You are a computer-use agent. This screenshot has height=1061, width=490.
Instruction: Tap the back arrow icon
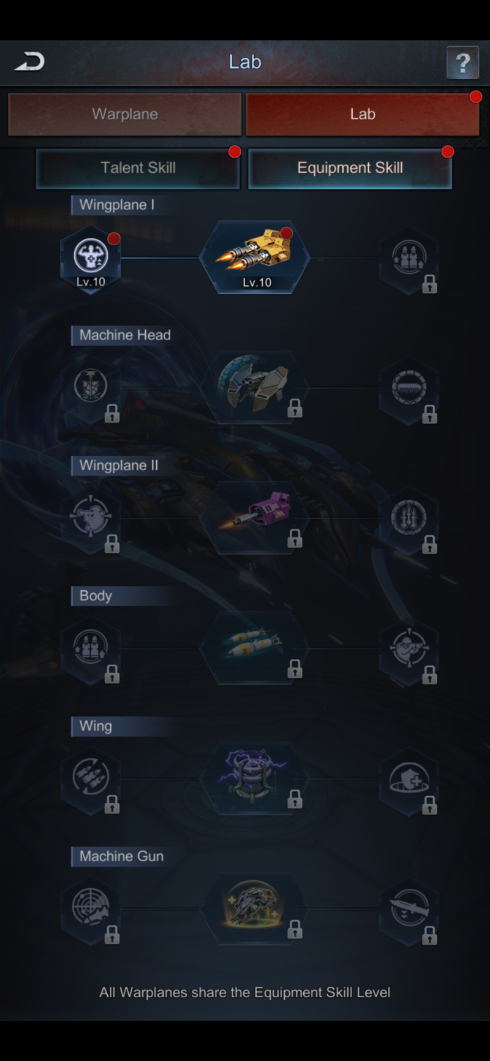click(x=29, y=62)
